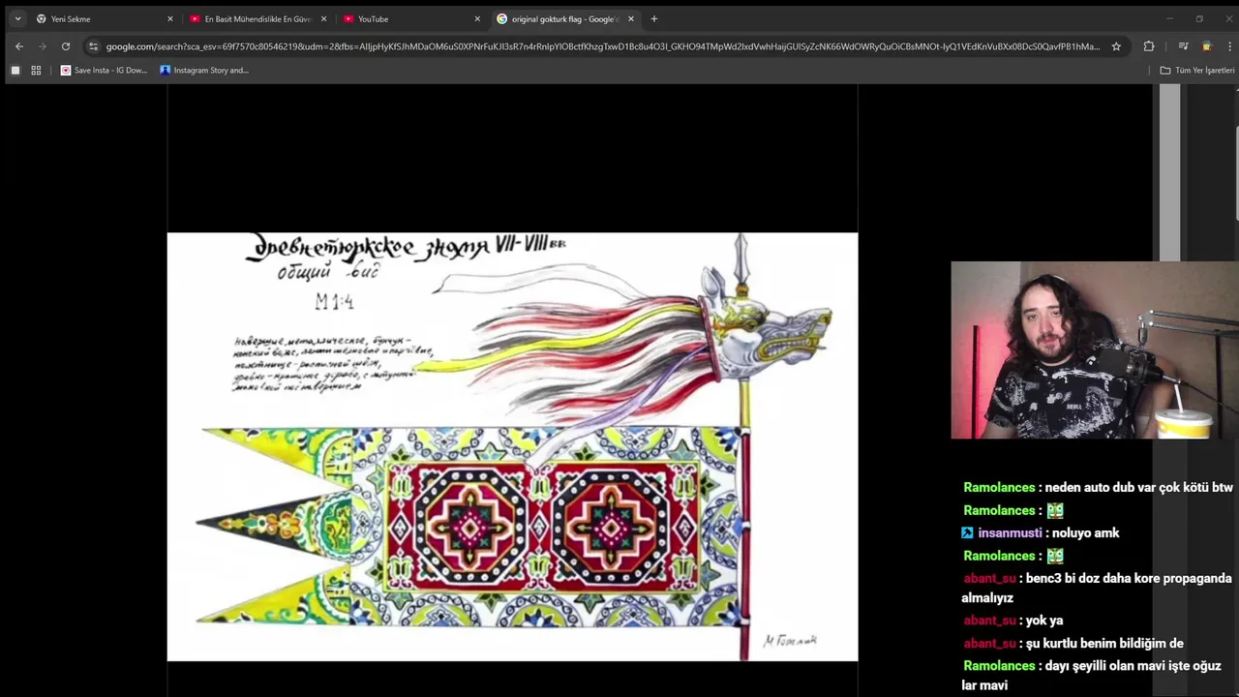Open Save Insta - IG Dow... bookmark
The width and height of the screenshot is (1239, 697).
pos(104,70)
